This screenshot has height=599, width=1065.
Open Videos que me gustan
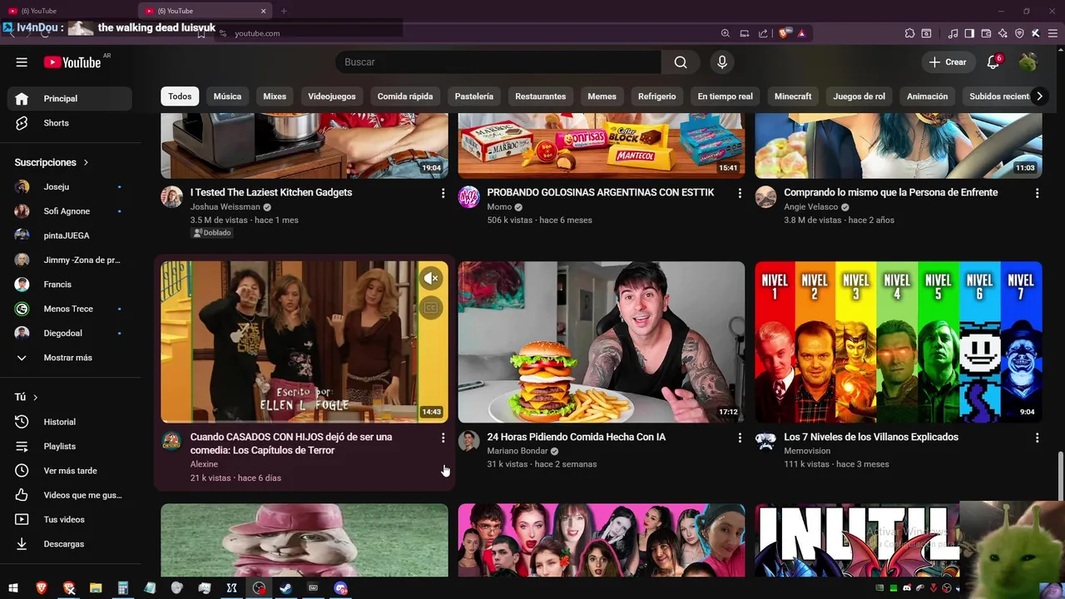pos(70,495)
